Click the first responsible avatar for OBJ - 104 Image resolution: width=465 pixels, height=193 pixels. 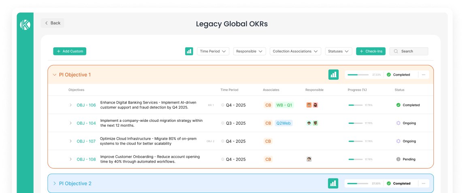[309, 123]
